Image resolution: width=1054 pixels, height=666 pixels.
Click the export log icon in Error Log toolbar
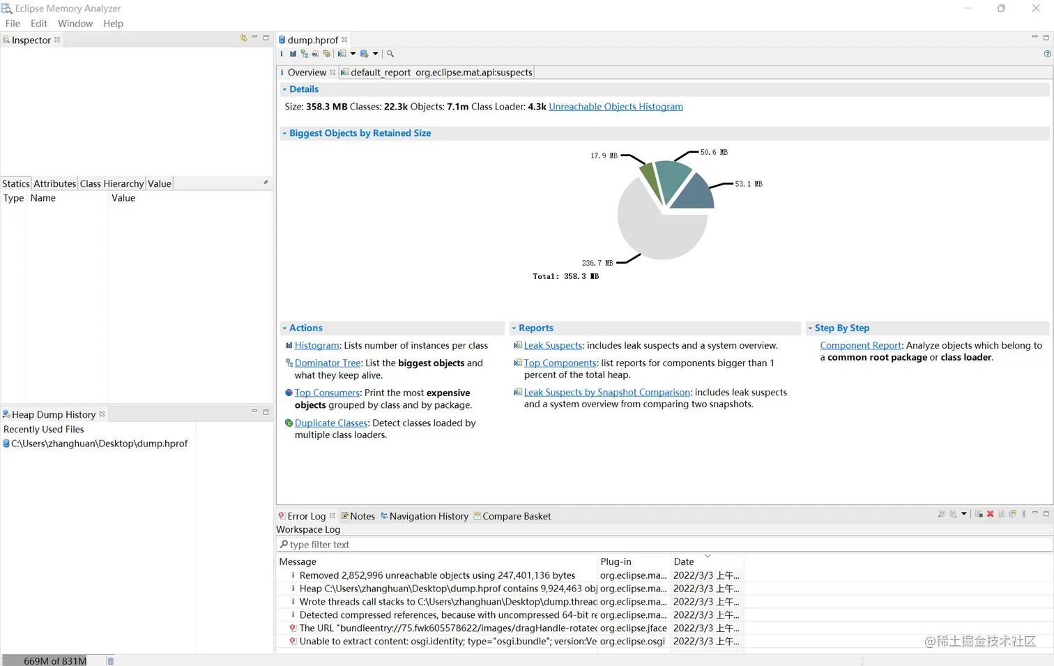click(x=942, y=514)
